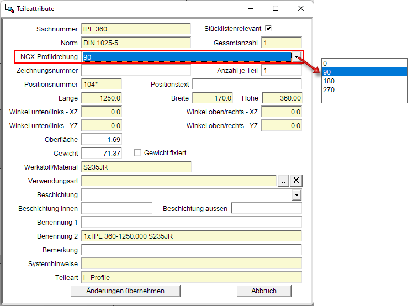Click the Norm field DIN 1025-5
This screenshot has height=306, width=408.
pos(136,43)
